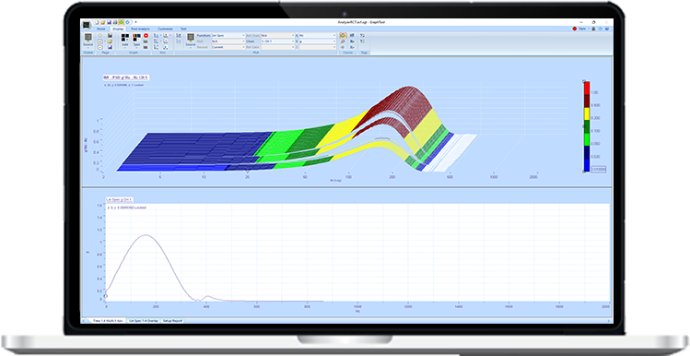Click the top axis scaling icon in Axis group
Screen dimensions: 690x356
(156, 35)
